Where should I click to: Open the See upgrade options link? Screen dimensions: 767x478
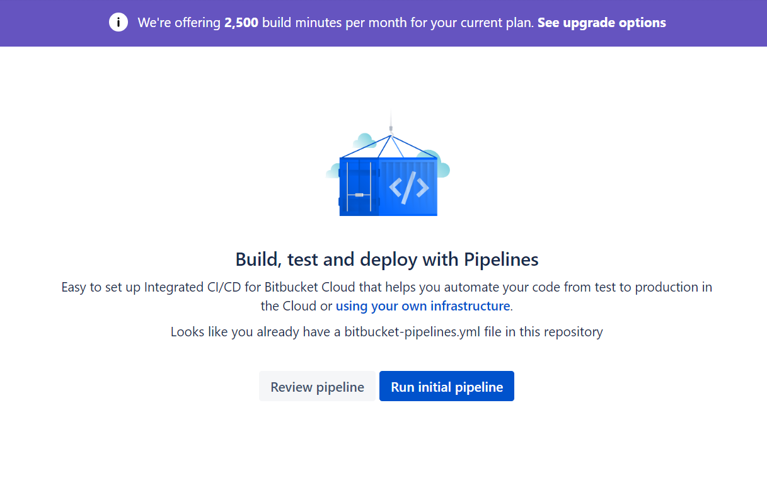point(602,23)
